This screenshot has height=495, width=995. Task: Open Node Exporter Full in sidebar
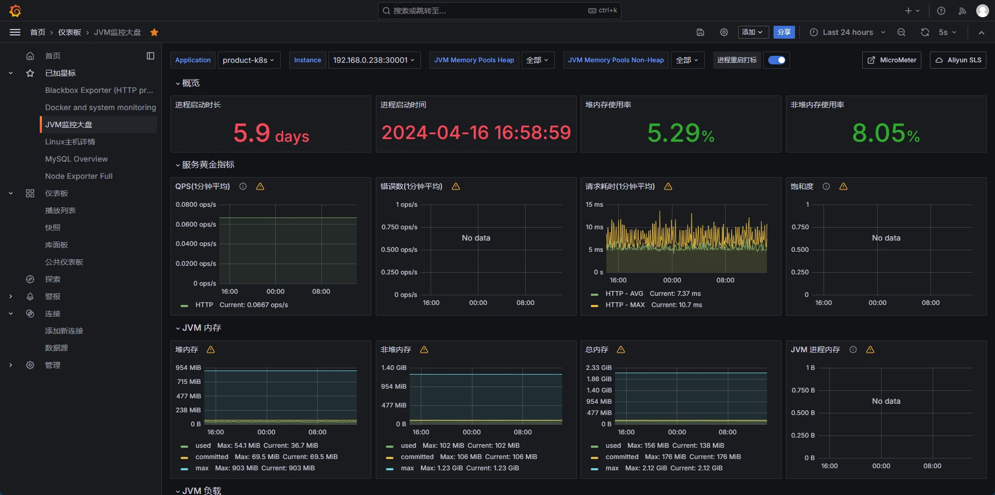79,176
